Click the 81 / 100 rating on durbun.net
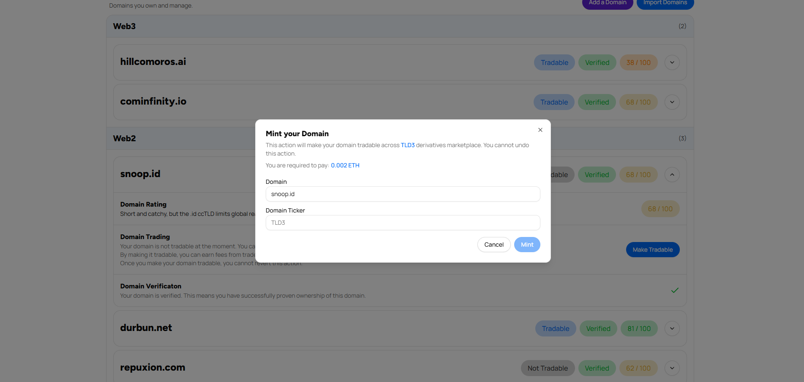Screen dimensions: 804x382 pyautogui.click(x=639, y=328)
